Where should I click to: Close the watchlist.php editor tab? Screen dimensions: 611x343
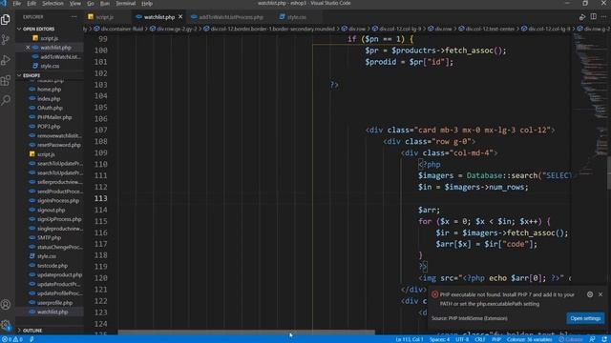(x=180, y=17)
